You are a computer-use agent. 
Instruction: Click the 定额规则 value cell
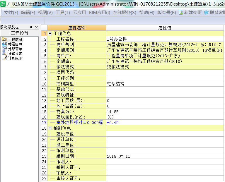[165, 50]
